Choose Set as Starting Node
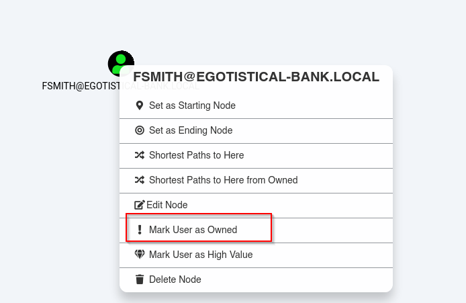Viewport: 466px width, 303px height. tap(256, 106)
